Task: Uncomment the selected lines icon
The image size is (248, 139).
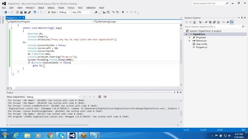Action: 117,12
